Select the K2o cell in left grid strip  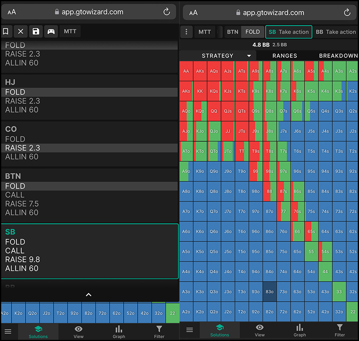(18, 313)
